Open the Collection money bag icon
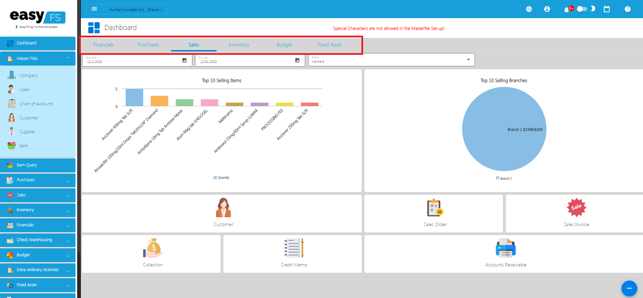The height and width of the screenshot is (298, 643). point(153,248)
